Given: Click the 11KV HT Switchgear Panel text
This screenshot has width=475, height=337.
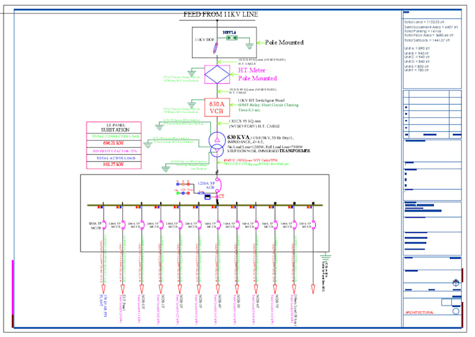Looking at the screenshot, I should [261, 100].
